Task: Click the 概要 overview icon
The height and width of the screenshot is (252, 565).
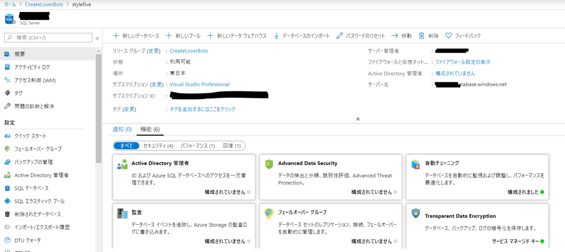Action: click(x=7, y=54)
